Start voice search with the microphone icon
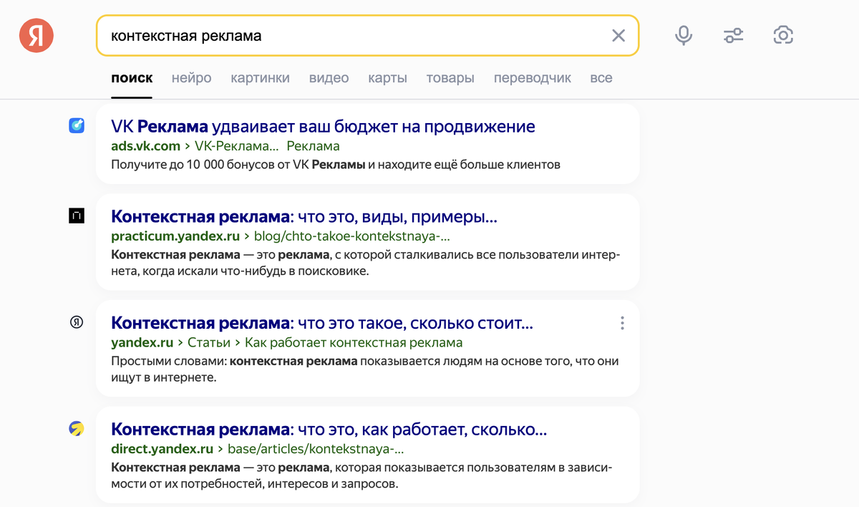859x507 pixels. [x=684, y=35]
